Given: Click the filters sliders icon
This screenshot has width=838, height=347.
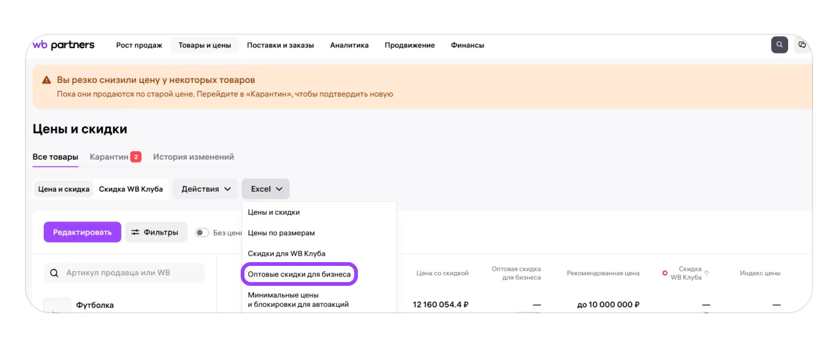Looking at the screenshot, I should [x=135, y=232].
